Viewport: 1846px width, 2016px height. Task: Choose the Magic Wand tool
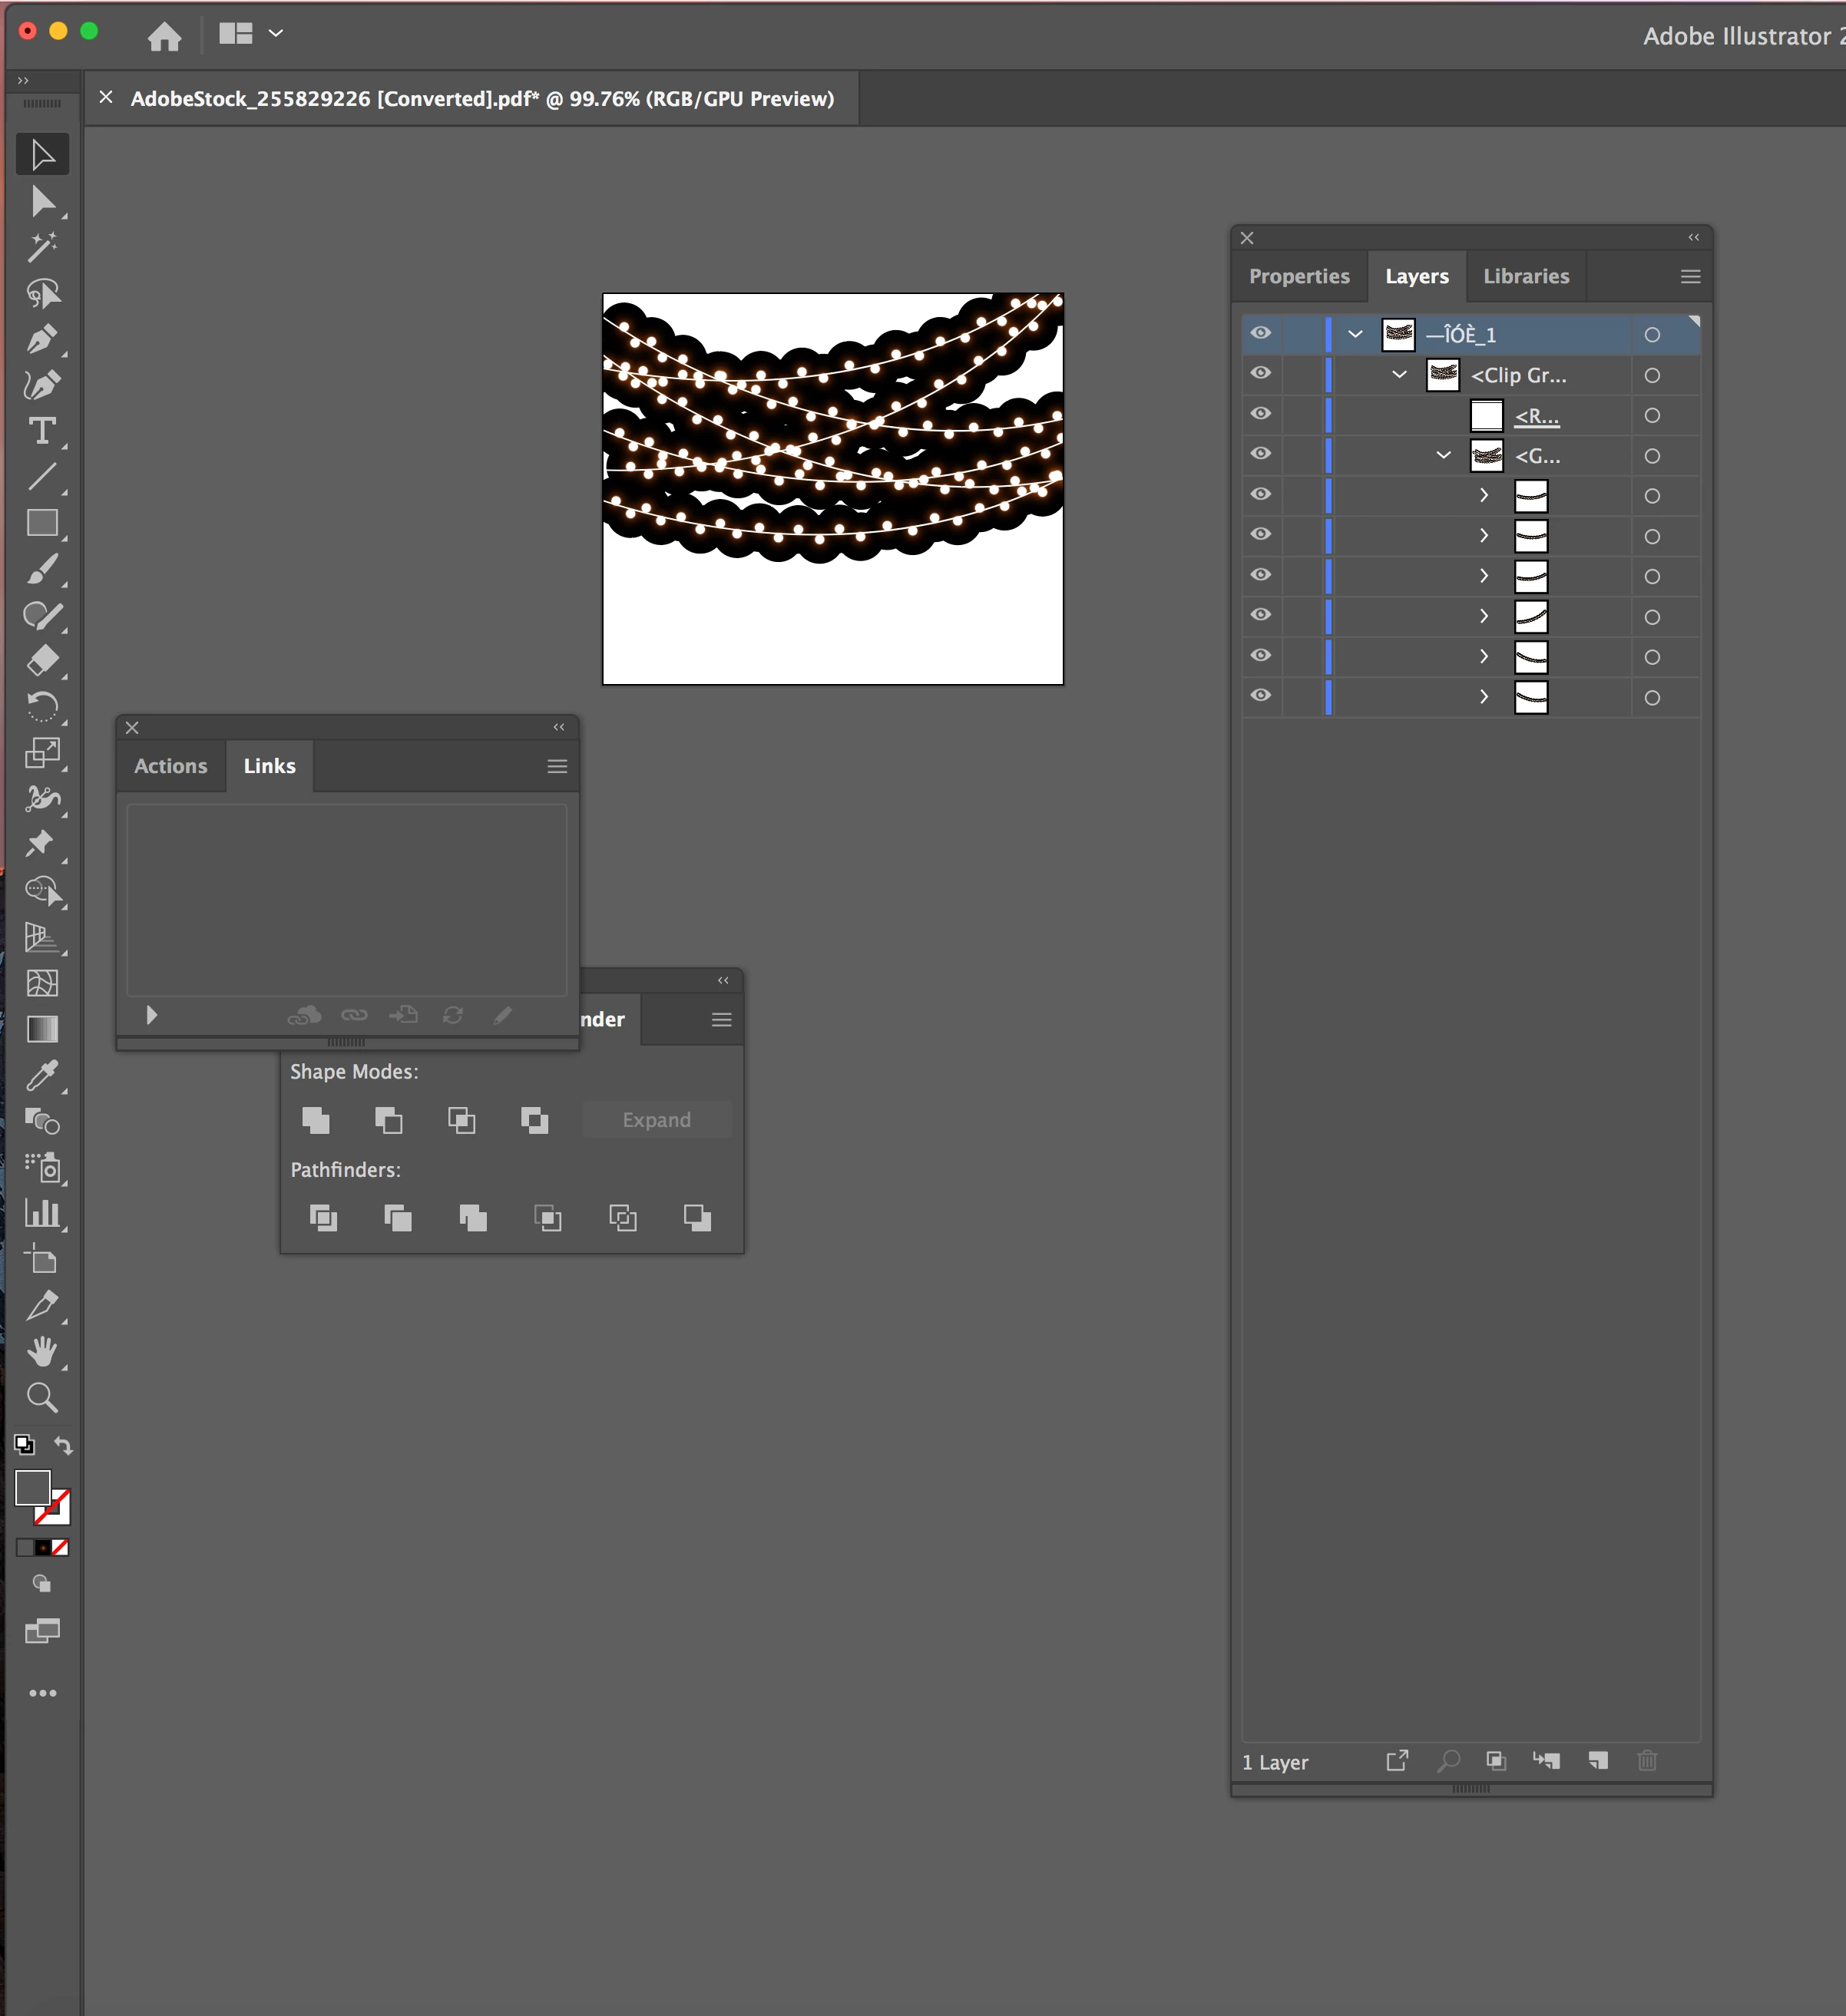tap(41, 247)
